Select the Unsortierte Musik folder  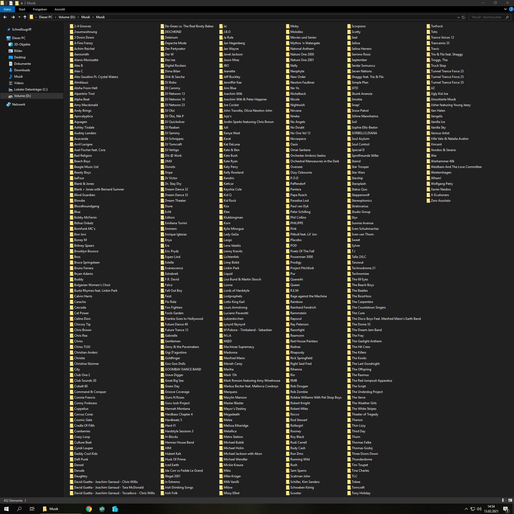point(441,99)
